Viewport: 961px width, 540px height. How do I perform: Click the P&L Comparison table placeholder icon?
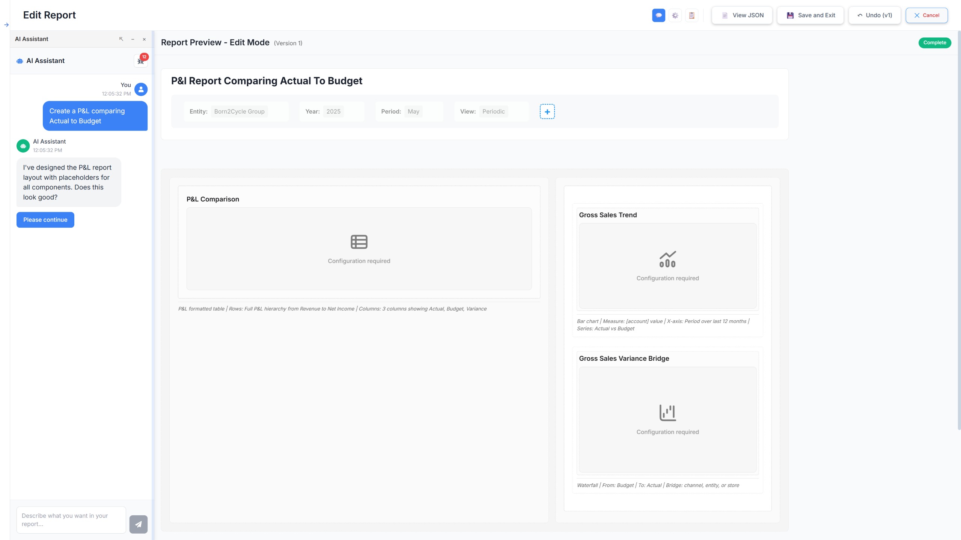(359, 242)
